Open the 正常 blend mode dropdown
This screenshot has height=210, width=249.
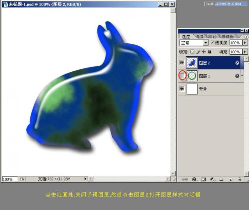point(194,43)
